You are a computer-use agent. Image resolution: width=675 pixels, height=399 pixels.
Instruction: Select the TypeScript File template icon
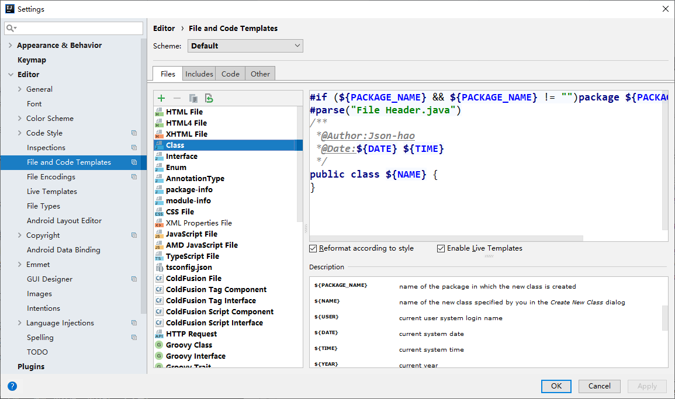tap(160, 256)
